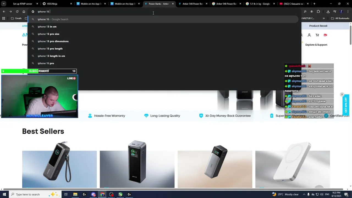Open the browser home page

pos(24,12)
